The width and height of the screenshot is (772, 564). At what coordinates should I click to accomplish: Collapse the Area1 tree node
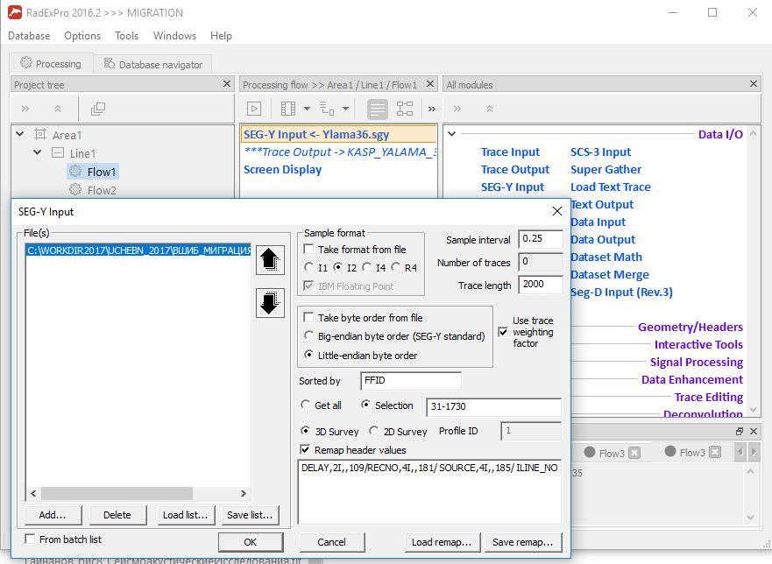click(19, 134)
